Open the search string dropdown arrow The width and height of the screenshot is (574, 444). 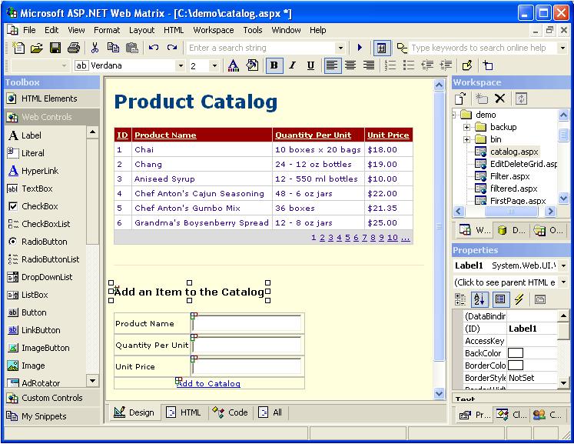[340, 48]
